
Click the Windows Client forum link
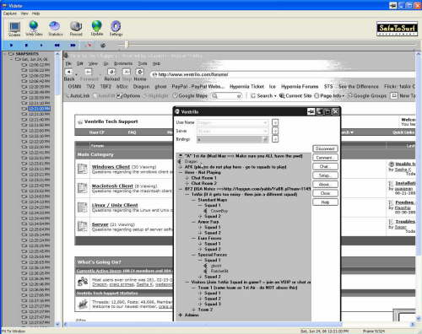111,167
